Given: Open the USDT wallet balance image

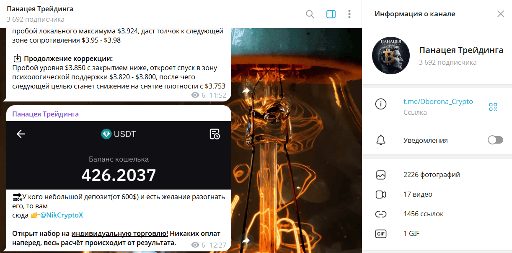Looking at the screenshot, I should [x=119, y=155].
